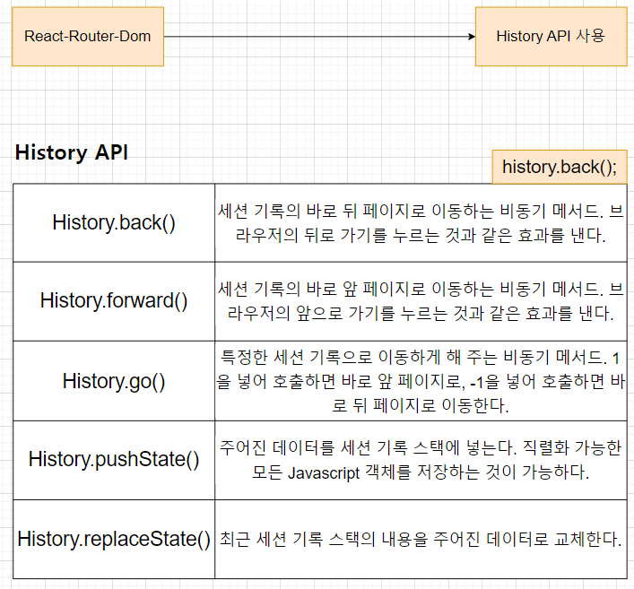The image size is (634, 589).
Task: Select the history.back(); label box
Action: click(560, 167)
